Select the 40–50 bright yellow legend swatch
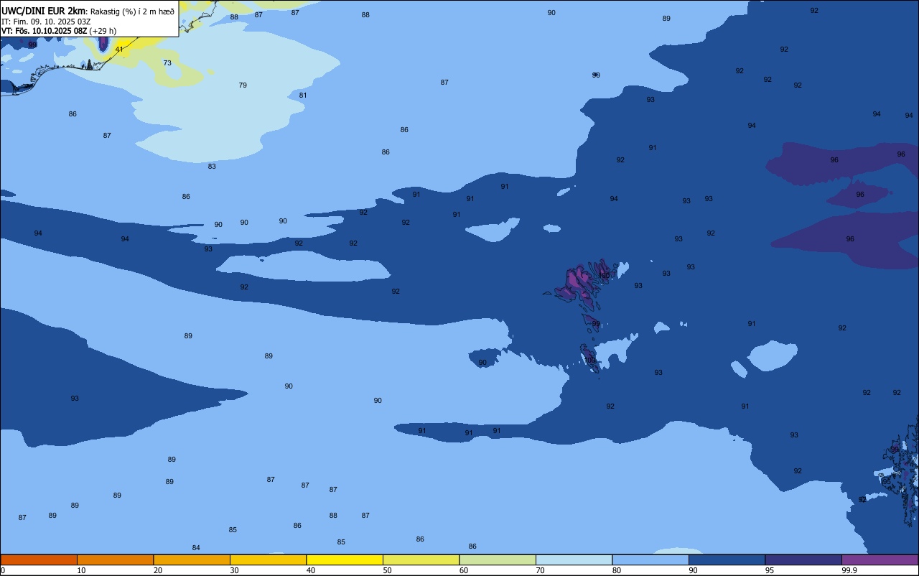Viewport: 919px width, 576px height. coord(345,559)
